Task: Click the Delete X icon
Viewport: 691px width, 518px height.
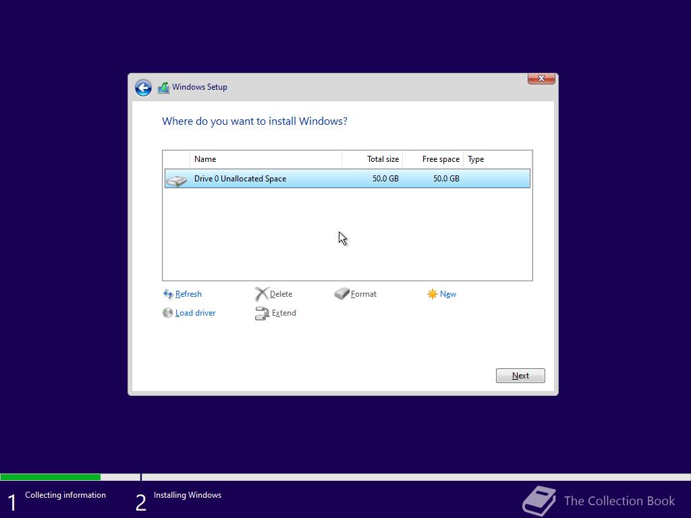Action: [x=261, y=294]
